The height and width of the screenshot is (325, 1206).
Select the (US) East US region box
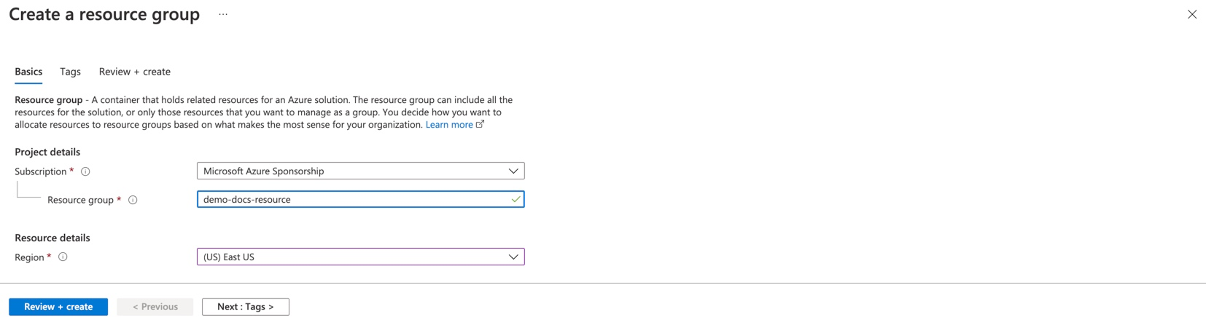(x=360, y=257)
